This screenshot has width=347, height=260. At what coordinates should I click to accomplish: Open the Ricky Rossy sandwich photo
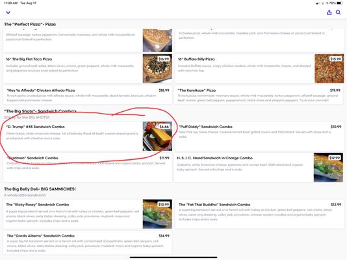click(157, 214)
